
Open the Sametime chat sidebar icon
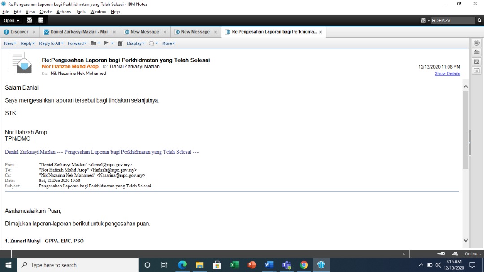point(476,43)
